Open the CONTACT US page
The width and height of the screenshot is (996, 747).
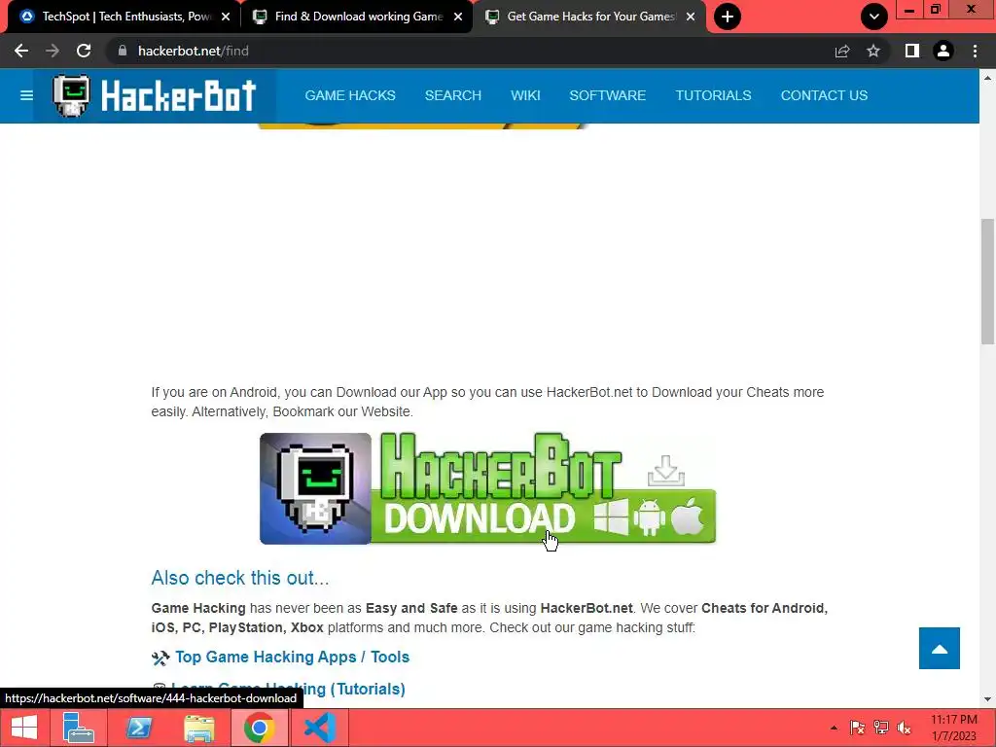824,95
